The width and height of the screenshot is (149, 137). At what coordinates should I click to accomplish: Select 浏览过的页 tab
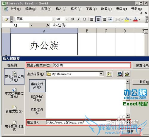[37, 98]
